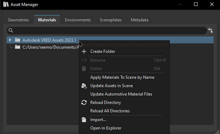
Task: Click inside the asset search field
Action: (x=107, y=30)
